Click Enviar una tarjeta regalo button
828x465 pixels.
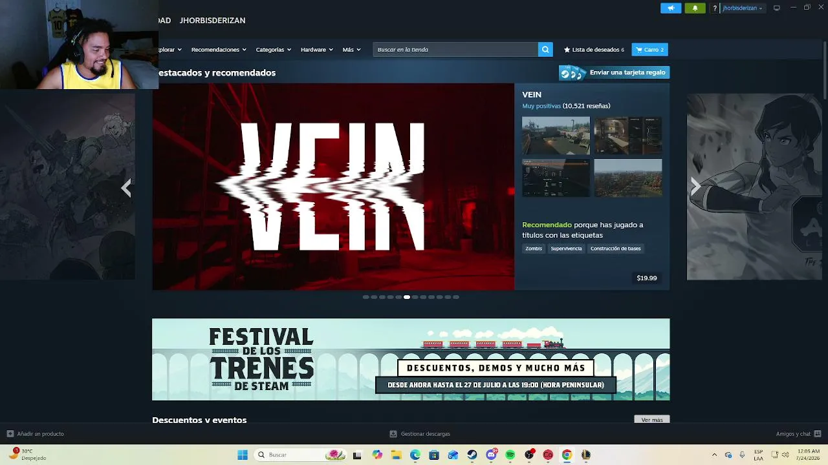point(614,72)
